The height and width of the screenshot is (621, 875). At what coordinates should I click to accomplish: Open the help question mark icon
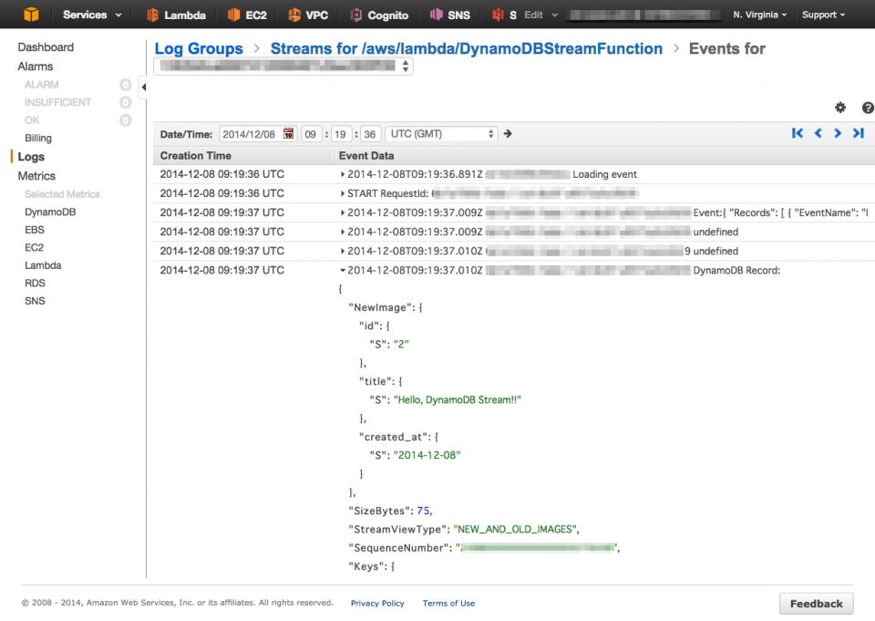(x=867, y=108)
